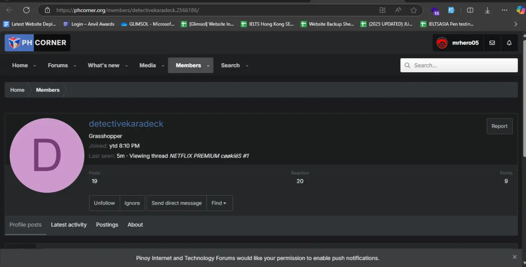Open IELTSASIA Pen testin... bookmark
This screenshot has width=526, height=267.
447,24
